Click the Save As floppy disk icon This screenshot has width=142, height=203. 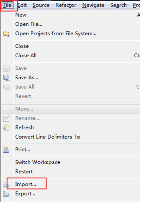pos(6,78)
